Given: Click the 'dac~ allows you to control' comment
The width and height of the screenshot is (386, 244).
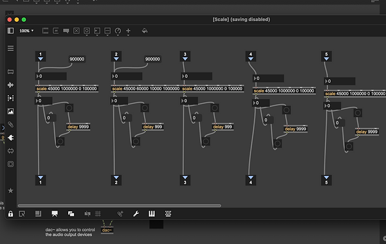Looking at the screenshot, I should tap(70, 232).
